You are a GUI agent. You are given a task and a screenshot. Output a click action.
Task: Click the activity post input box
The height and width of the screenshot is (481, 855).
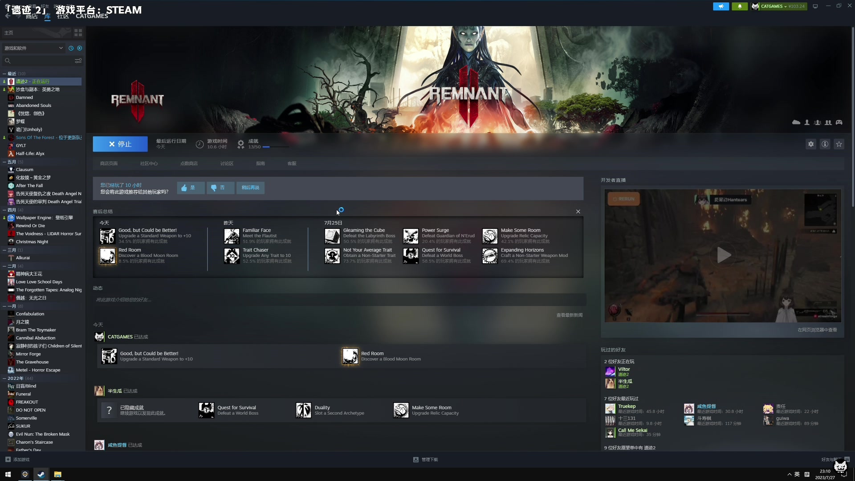[x=339, y=300]
